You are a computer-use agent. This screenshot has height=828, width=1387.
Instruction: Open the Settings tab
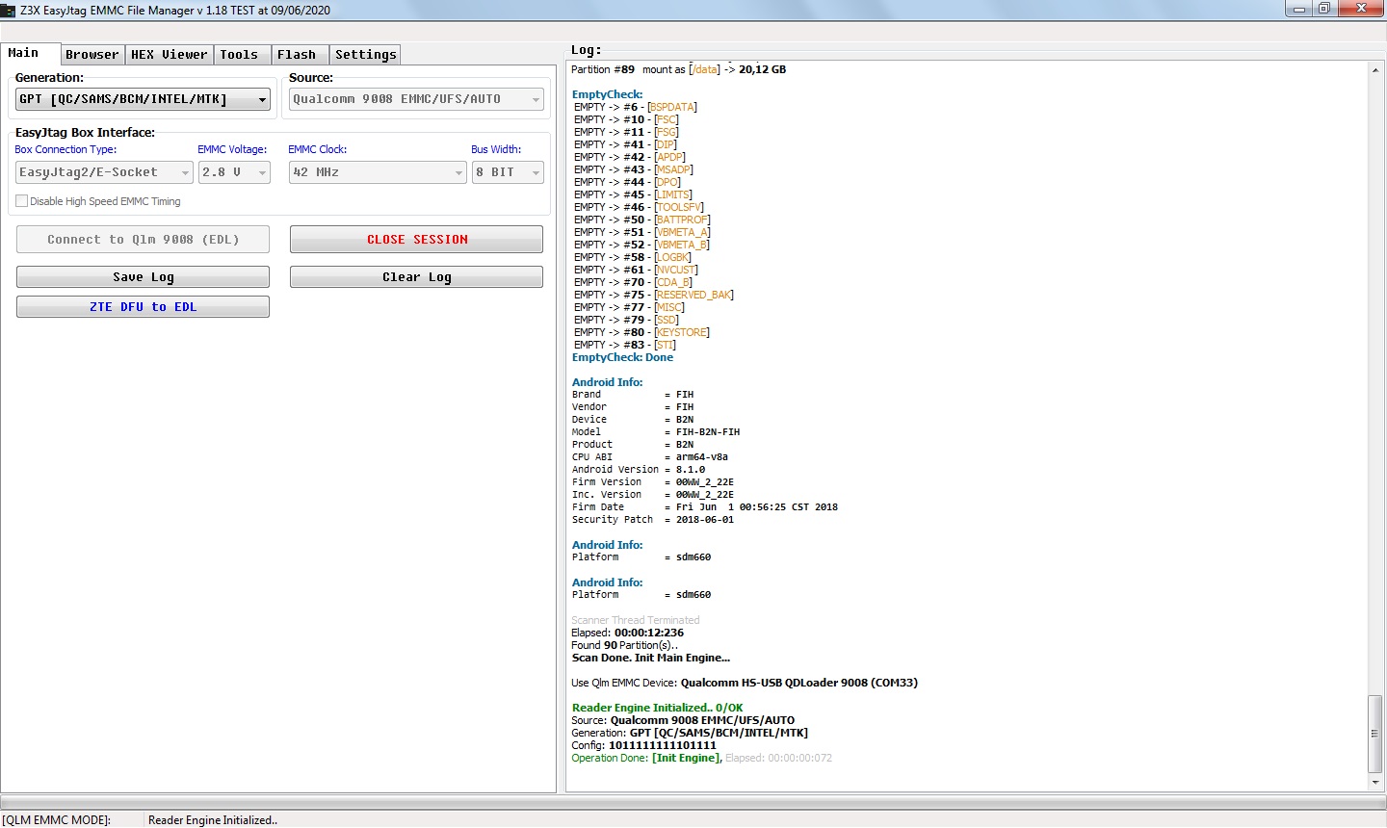tap(365, 55)
